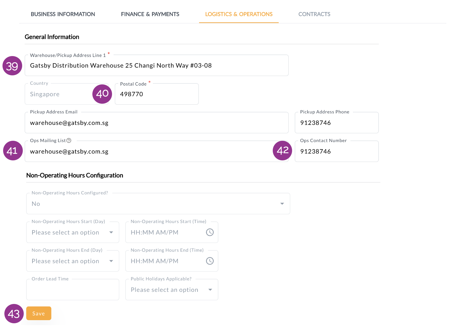Click the purple step 41 marker
The image size is (450, 327).
[13, 151]
